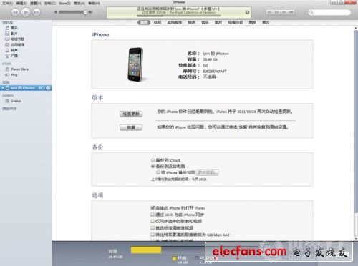Screen dimensions: 358x266
Task: Open iTunes Store in the sidebar
Action: pos(17,69)
